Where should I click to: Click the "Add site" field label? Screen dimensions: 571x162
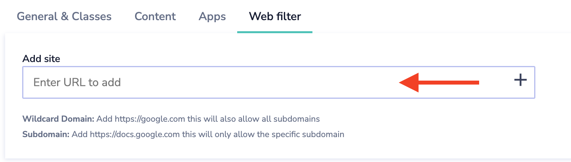(41, 59)
